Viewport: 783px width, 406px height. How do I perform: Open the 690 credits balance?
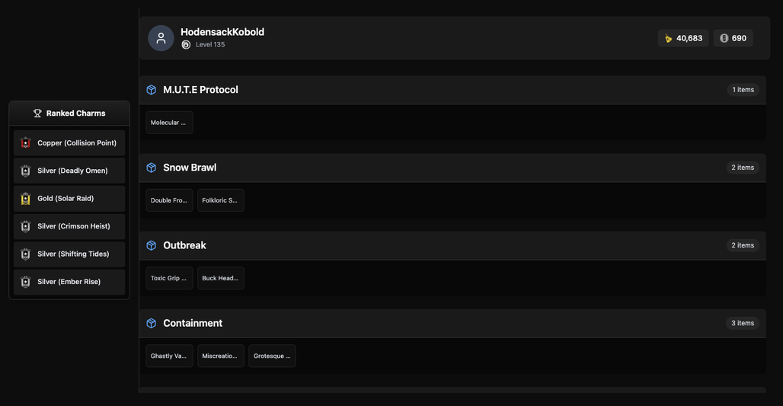tap(733, 38)
